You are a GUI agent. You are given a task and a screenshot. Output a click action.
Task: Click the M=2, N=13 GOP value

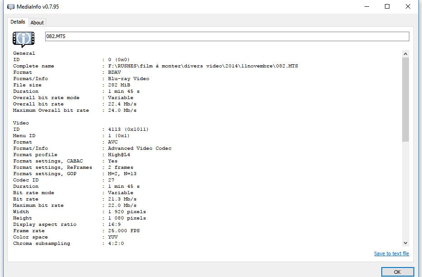[x=122, y=174]
